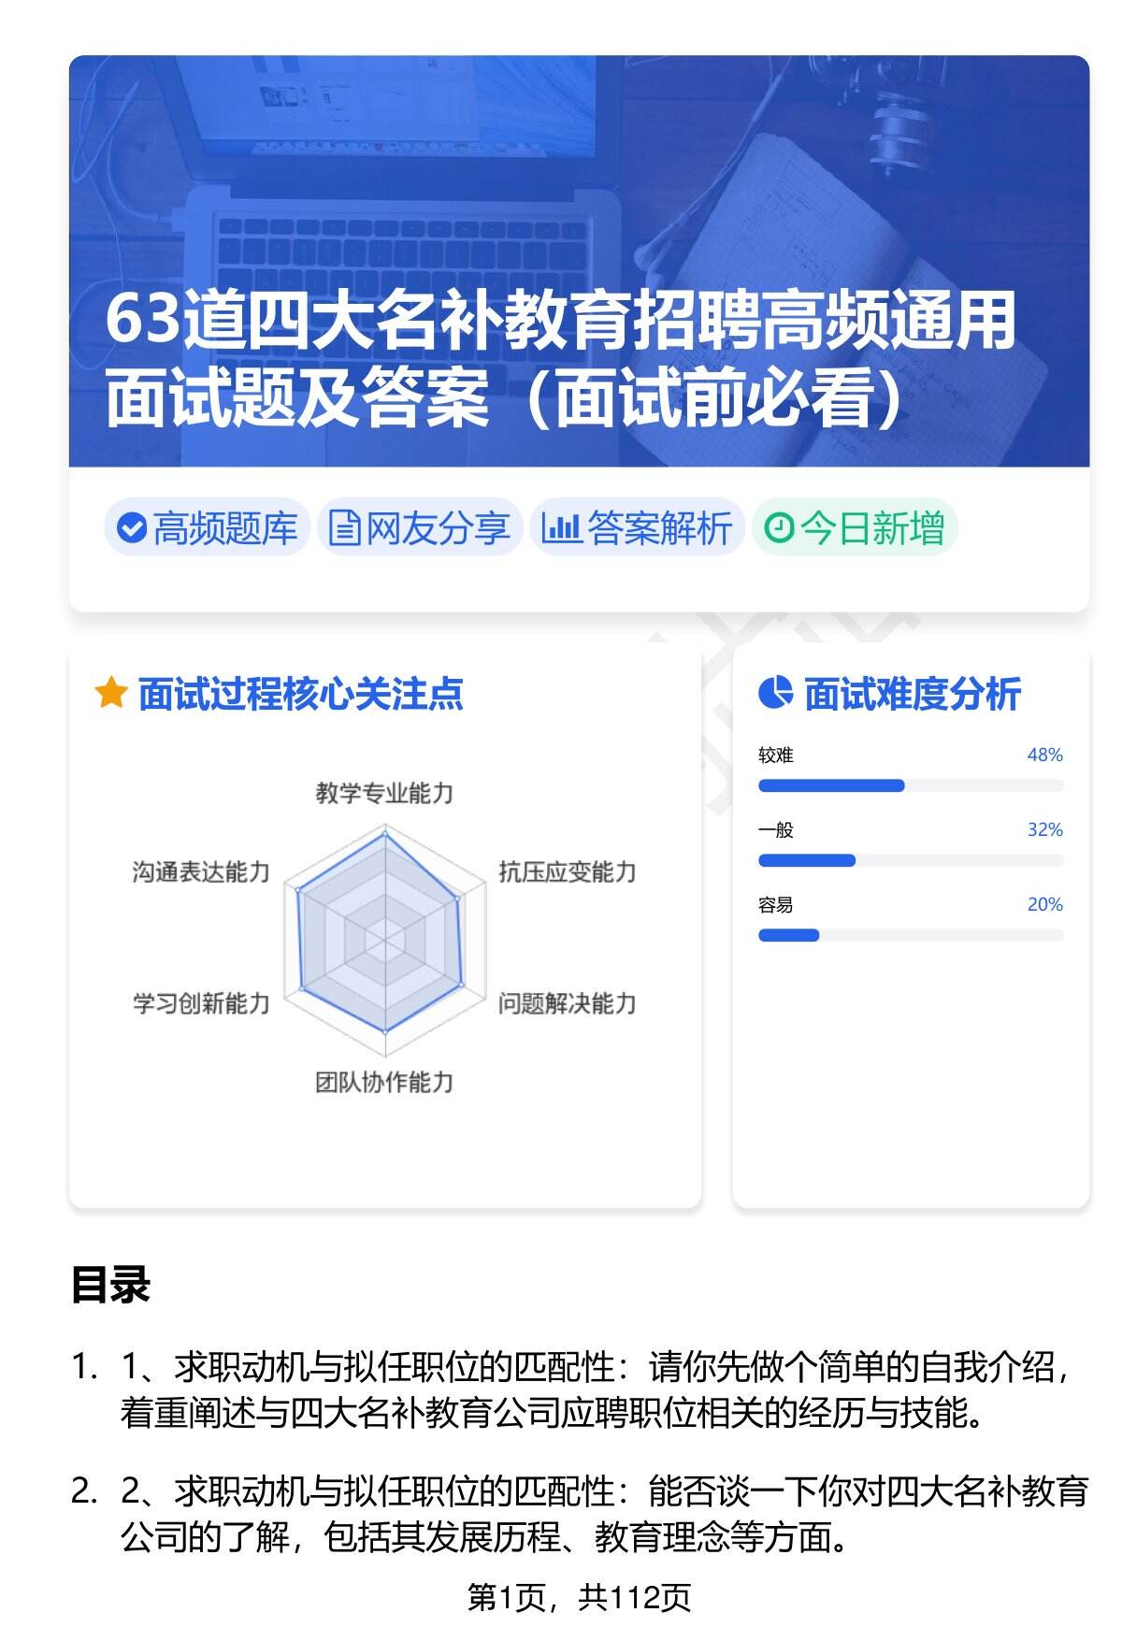Select the 今日新增 tag
This screenshot has width=1122, height=1641.
point(855,528)
